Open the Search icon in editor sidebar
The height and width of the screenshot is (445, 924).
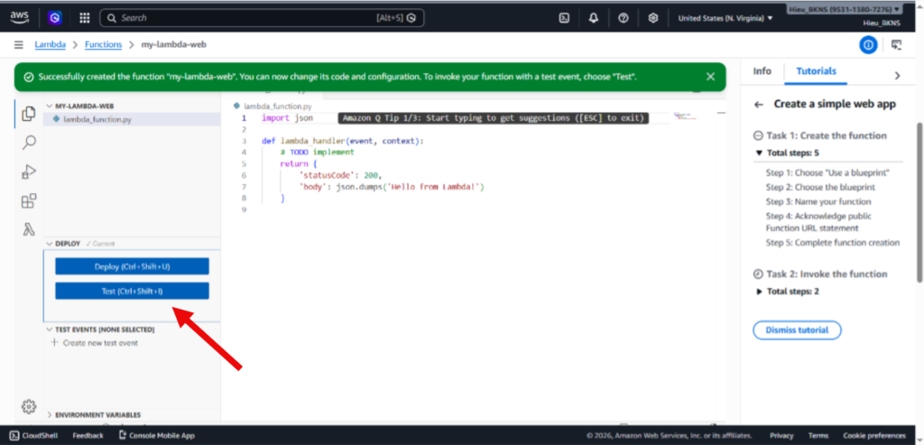28,142
